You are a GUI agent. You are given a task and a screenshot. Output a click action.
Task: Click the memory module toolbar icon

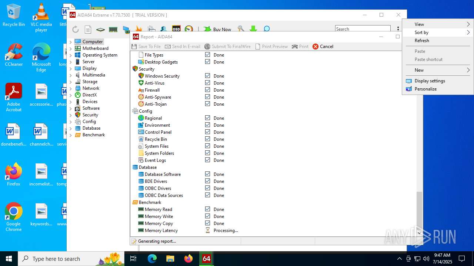click(x=113, y=29)
